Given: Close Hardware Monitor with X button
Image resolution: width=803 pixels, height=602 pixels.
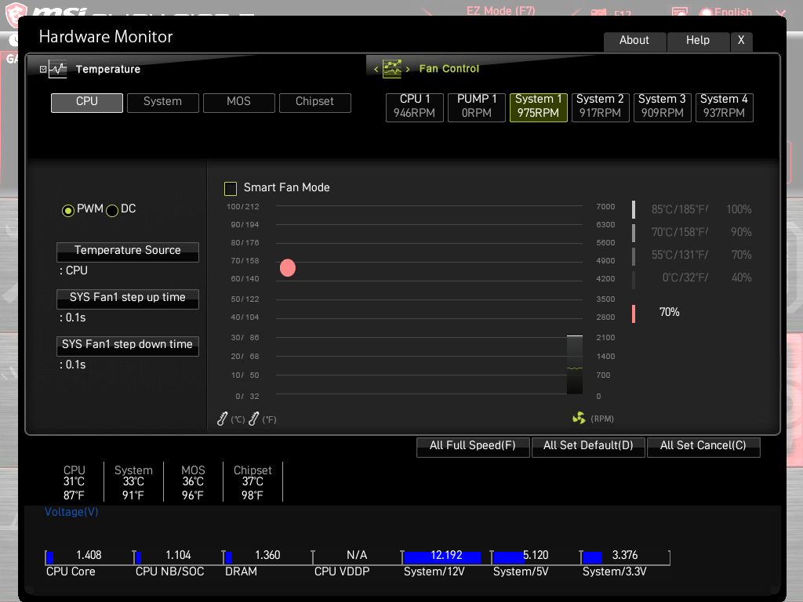Looking at the screenshot, I should (x=741, y=41).
